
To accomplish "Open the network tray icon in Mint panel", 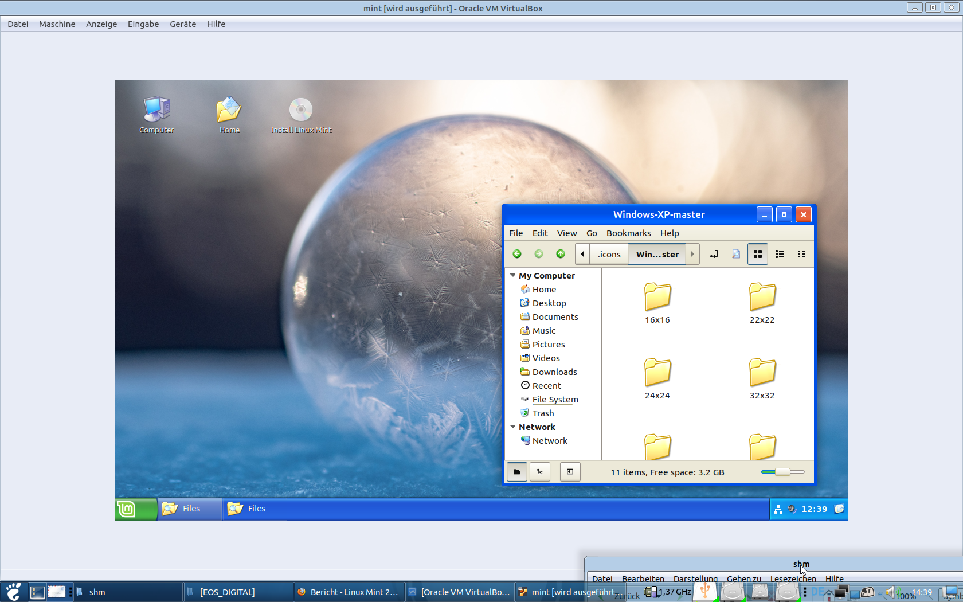I will tap(778, 509).
